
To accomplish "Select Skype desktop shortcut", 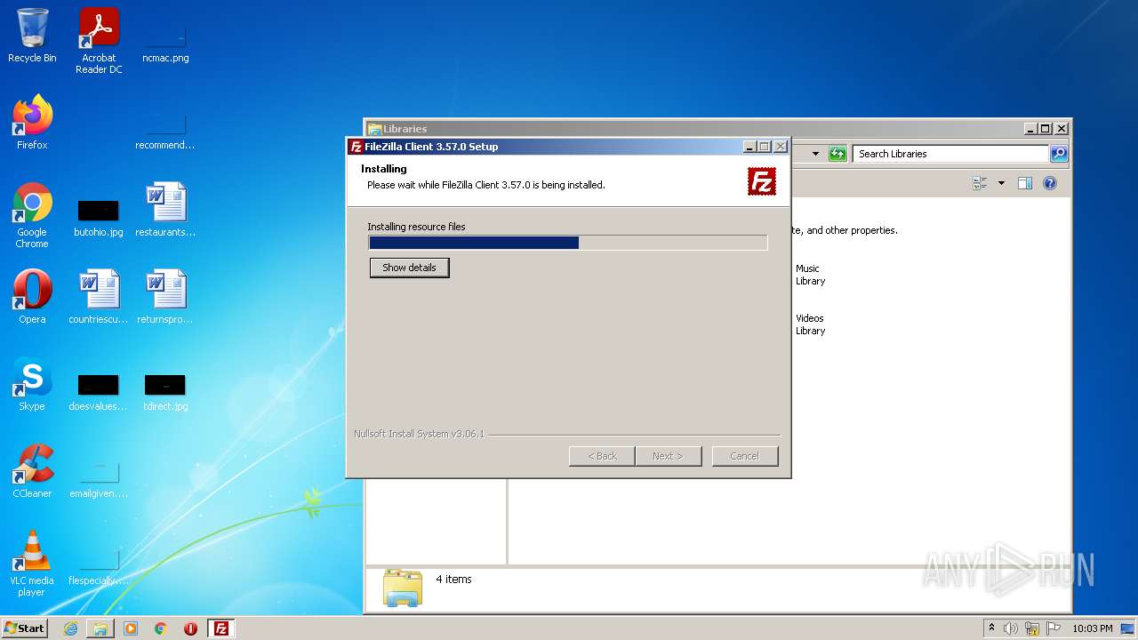I will [x=32, y=384].
